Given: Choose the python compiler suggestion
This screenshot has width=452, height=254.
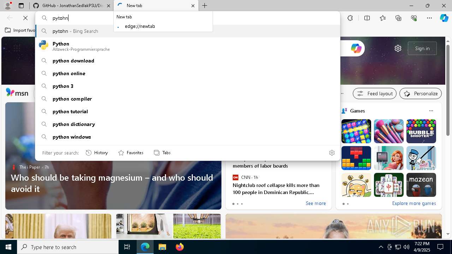Looking at the screenshot, I should tap(188, 99).
